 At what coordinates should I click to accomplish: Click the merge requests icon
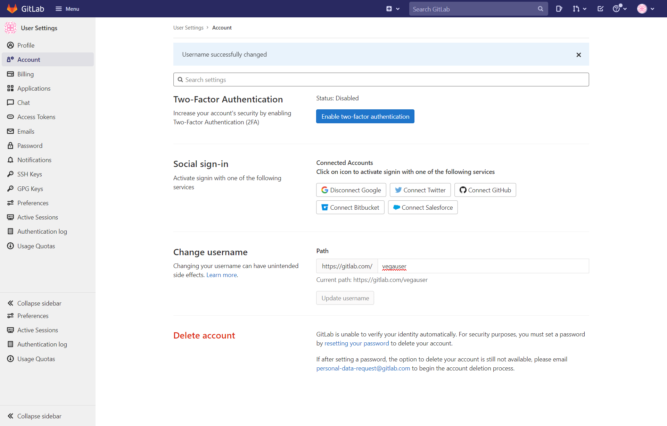[x=577, y=9]
